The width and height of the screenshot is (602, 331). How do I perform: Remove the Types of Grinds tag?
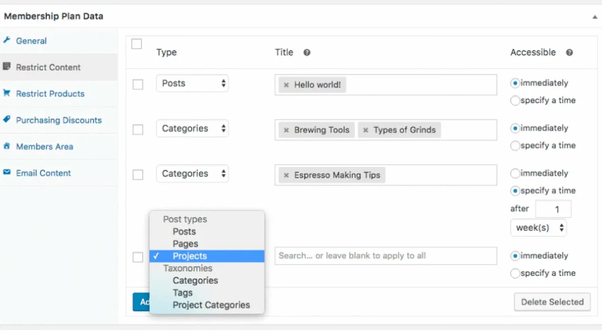click(x=365, y=130)
